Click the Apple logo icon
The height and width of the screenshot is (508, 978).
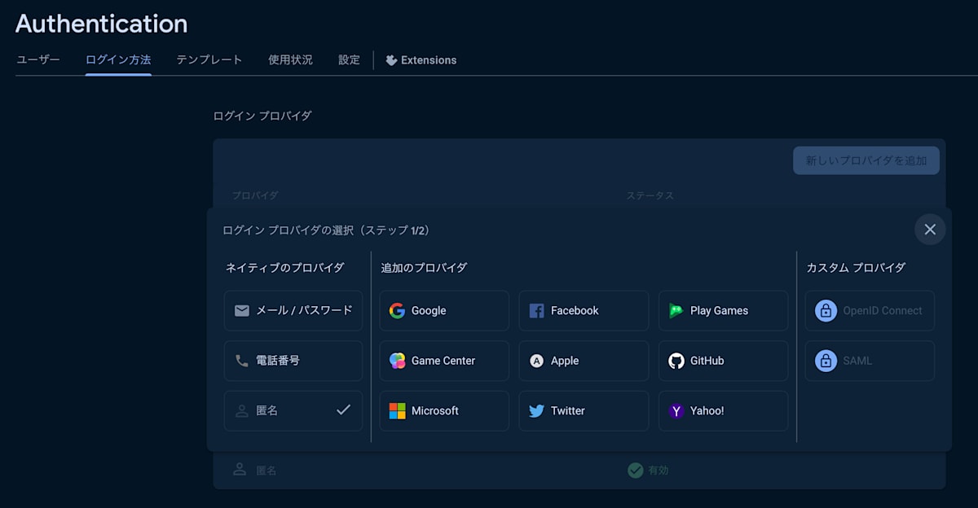coord(536,361)
